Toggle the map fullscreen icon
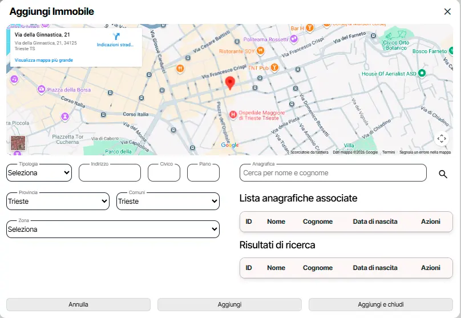 click(441, 139)
